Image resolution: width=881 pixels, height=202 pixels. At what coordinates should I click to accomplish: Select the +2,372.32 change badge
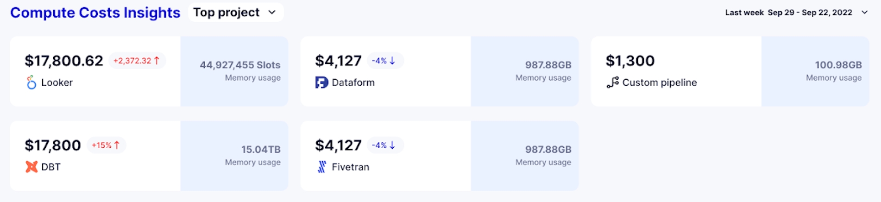pyautogui.click(x=137, y=61)
